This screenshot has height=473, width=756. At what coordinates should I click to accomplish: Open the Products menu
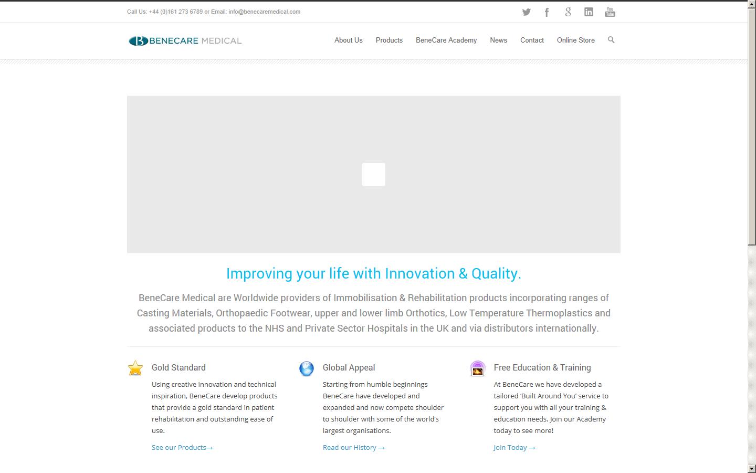389,40
